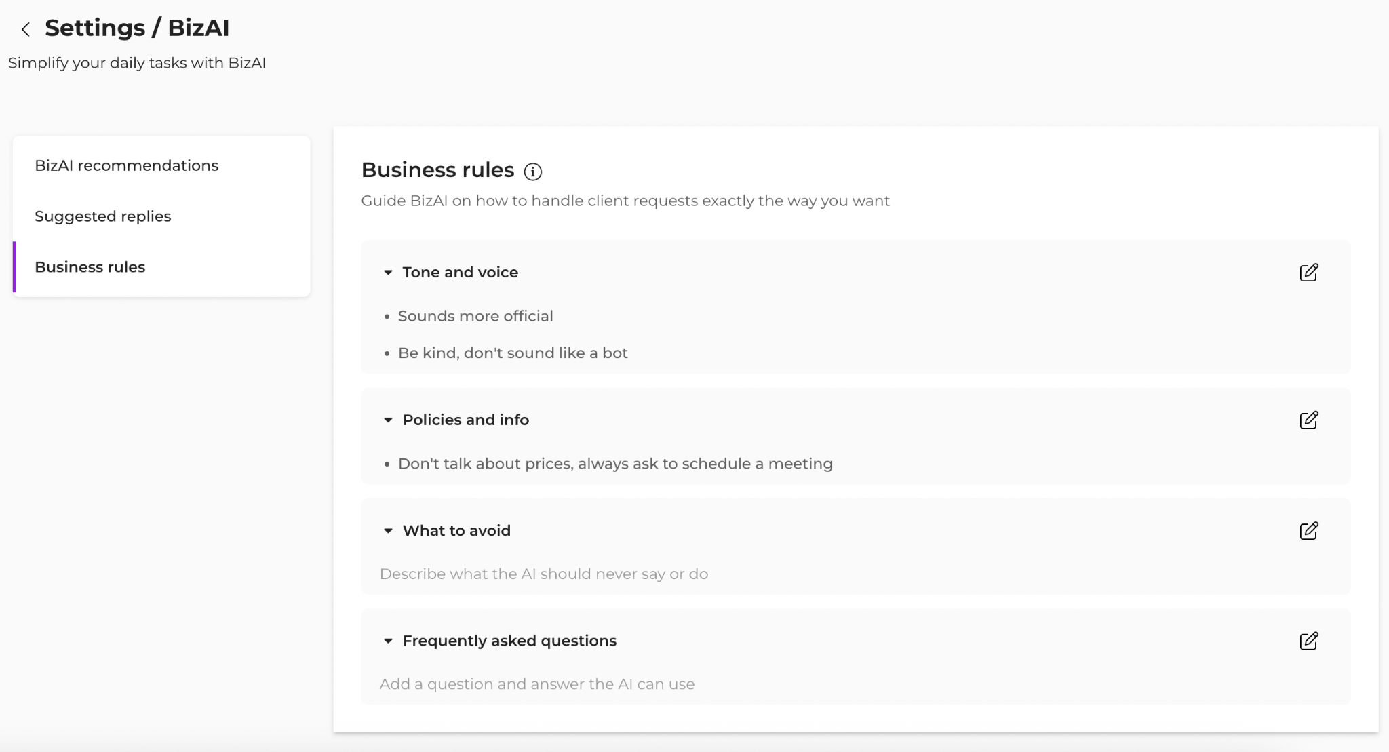This screenshot has height=752, width=1389.
Task: Select the 'Don't talk about prices' rule
Action: coord(615,464)
